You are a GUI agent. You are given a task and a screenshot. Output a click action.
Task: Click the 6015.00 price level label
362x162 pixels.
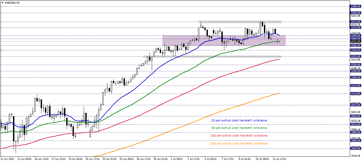point(356,124)
